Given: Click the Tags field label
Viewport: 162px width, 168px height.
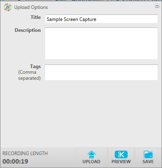Looking at the screenshot, I should coord(35,66).
